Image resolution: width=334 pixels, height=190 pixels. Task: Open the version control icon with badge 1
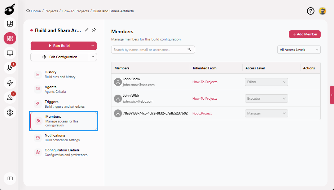click(10, 68)
